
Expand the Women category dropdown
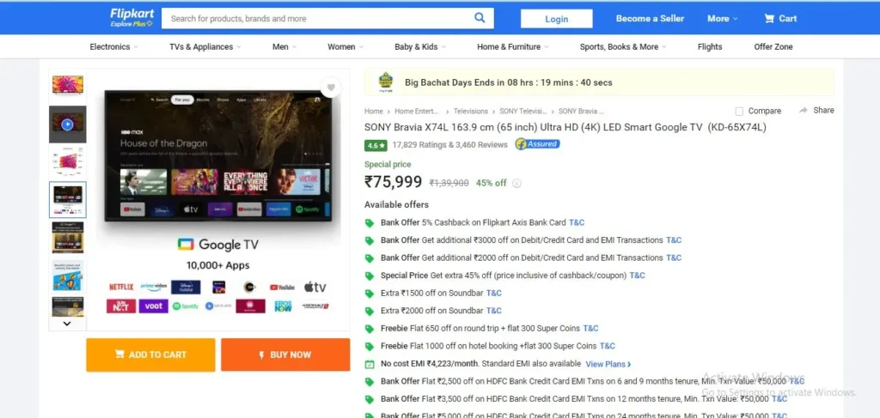pos(345,47)
